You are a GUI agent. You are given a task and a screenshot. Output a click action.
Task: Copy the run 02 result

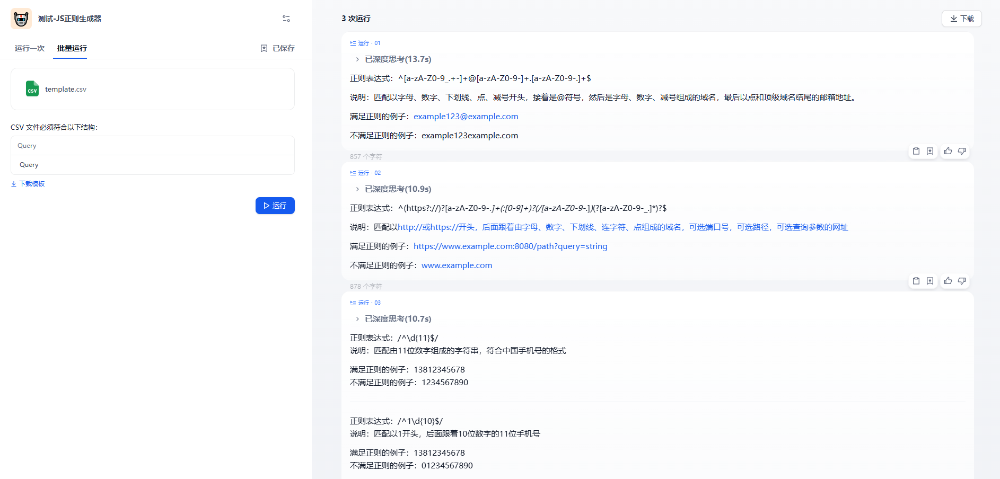point(916,281)
